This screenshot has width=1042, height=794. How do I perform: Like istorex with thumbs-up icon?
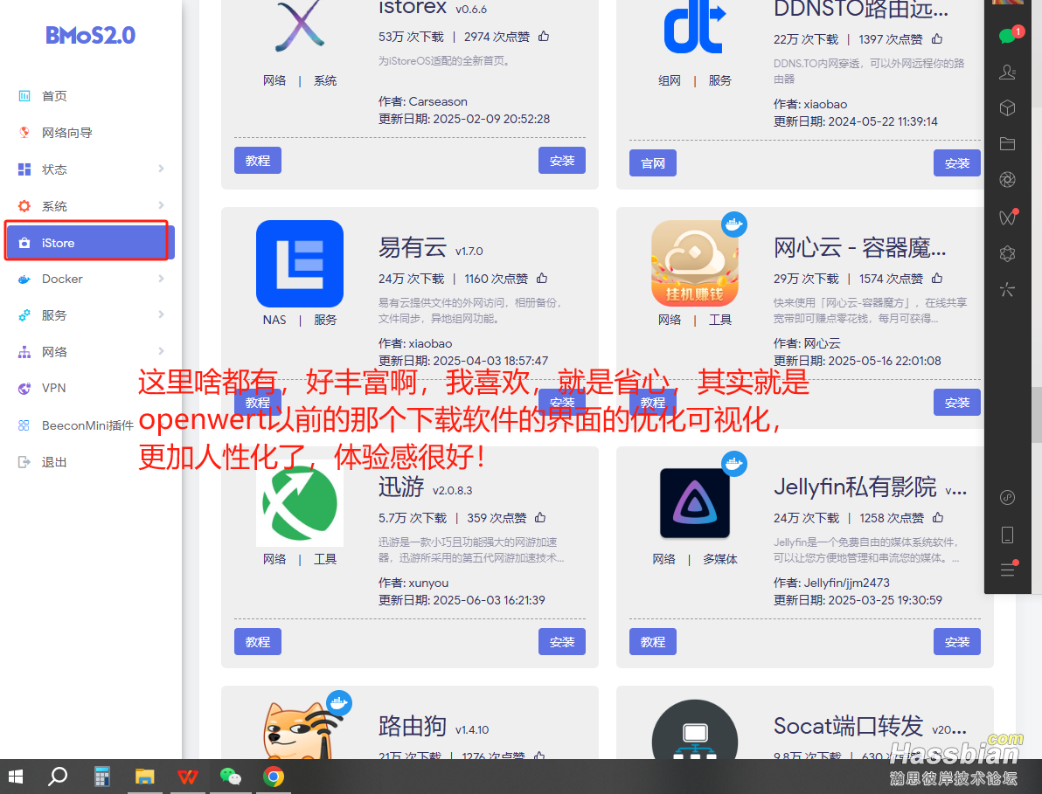(x=544, y=36)
